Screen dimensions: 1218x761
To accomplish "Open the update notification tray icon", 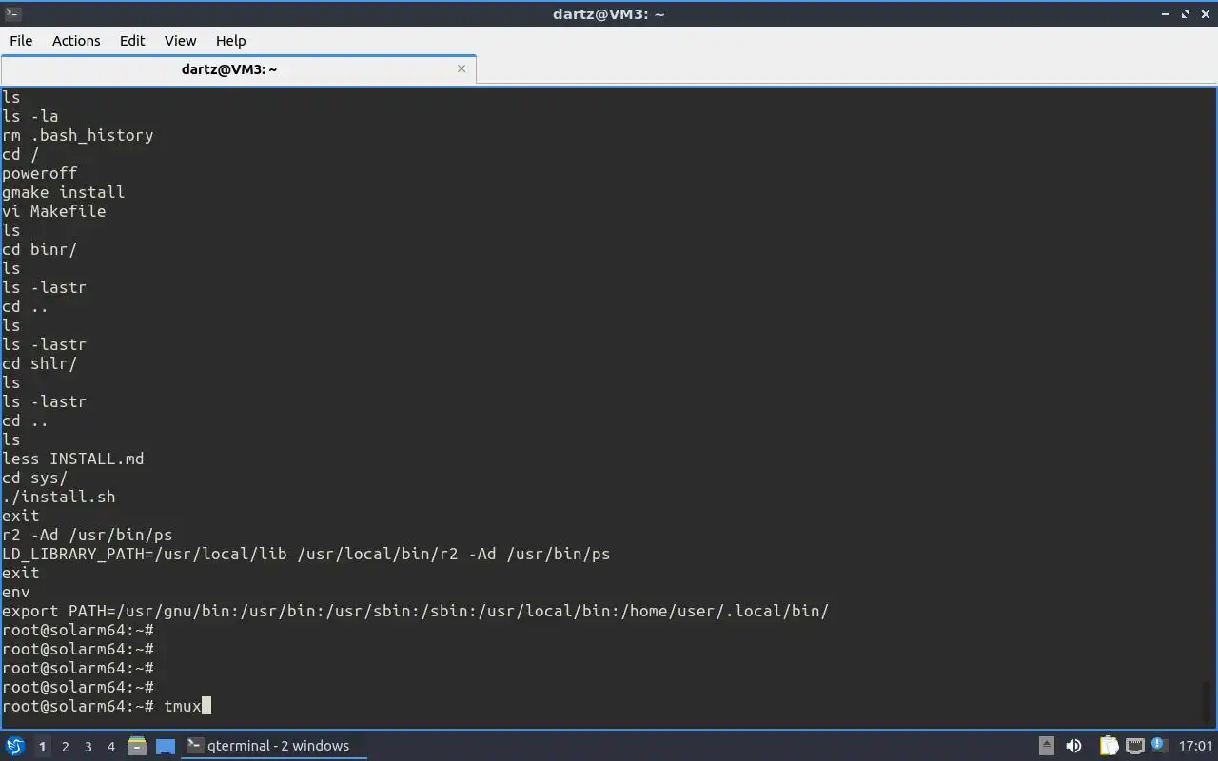I will coord(1159,745).
